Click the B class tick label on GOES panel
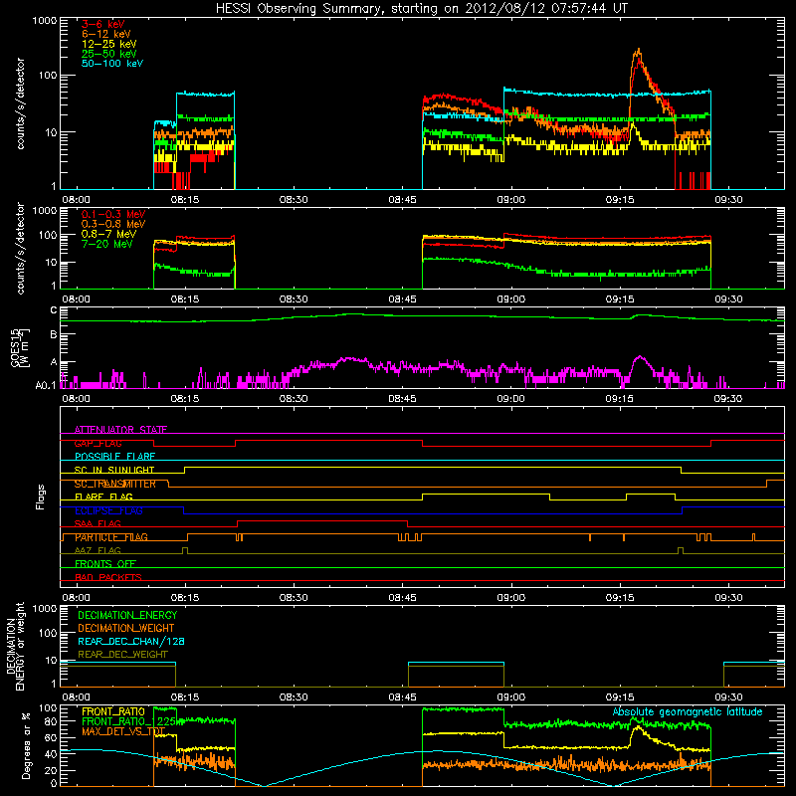796x796 pixels. 54,334
